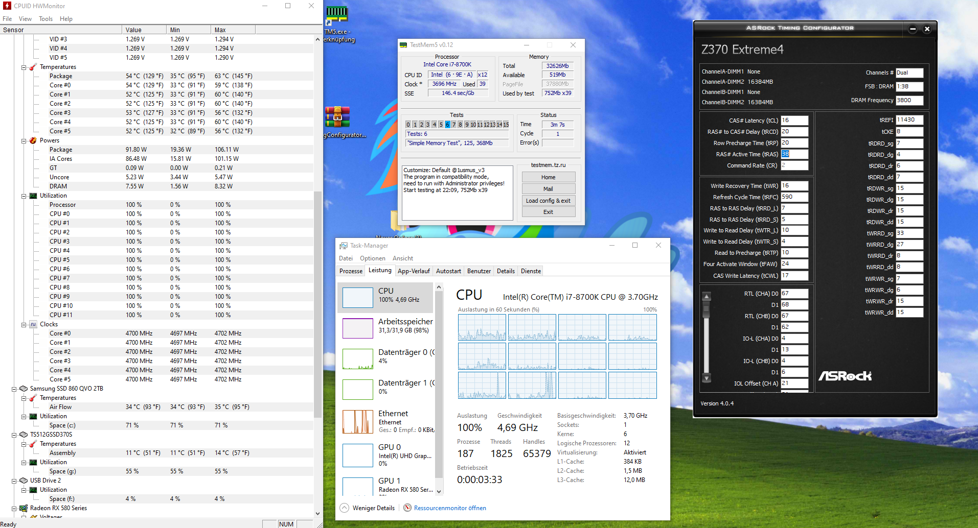Collapse the TS512GSSD370S tree node
Screen dimensions: 978x528
(14, 435)
